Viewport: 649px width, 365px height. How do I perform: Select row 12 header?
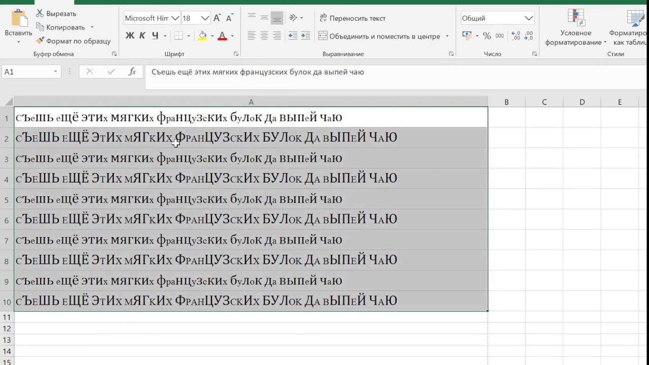point(7,328)
